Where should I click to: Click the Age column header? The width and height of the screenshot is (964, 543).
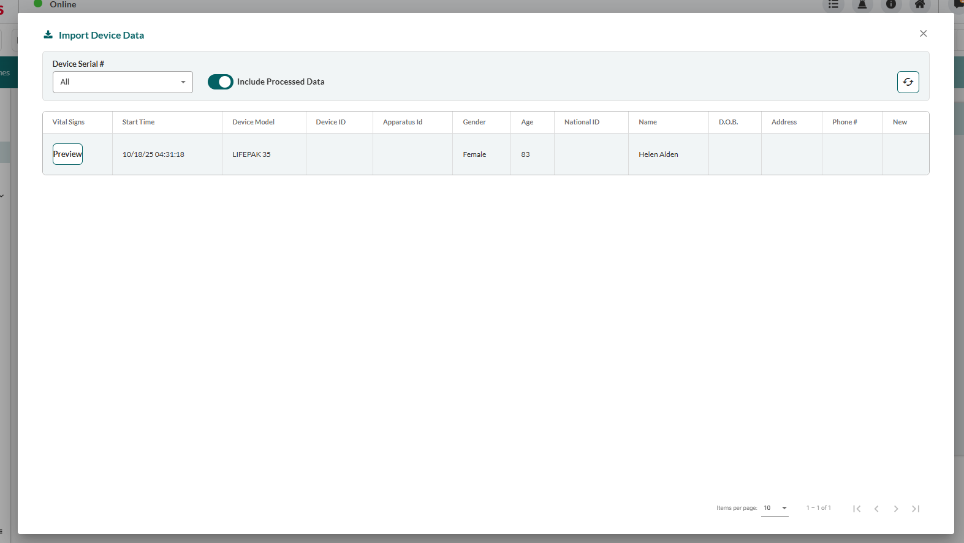coord(527,122)
